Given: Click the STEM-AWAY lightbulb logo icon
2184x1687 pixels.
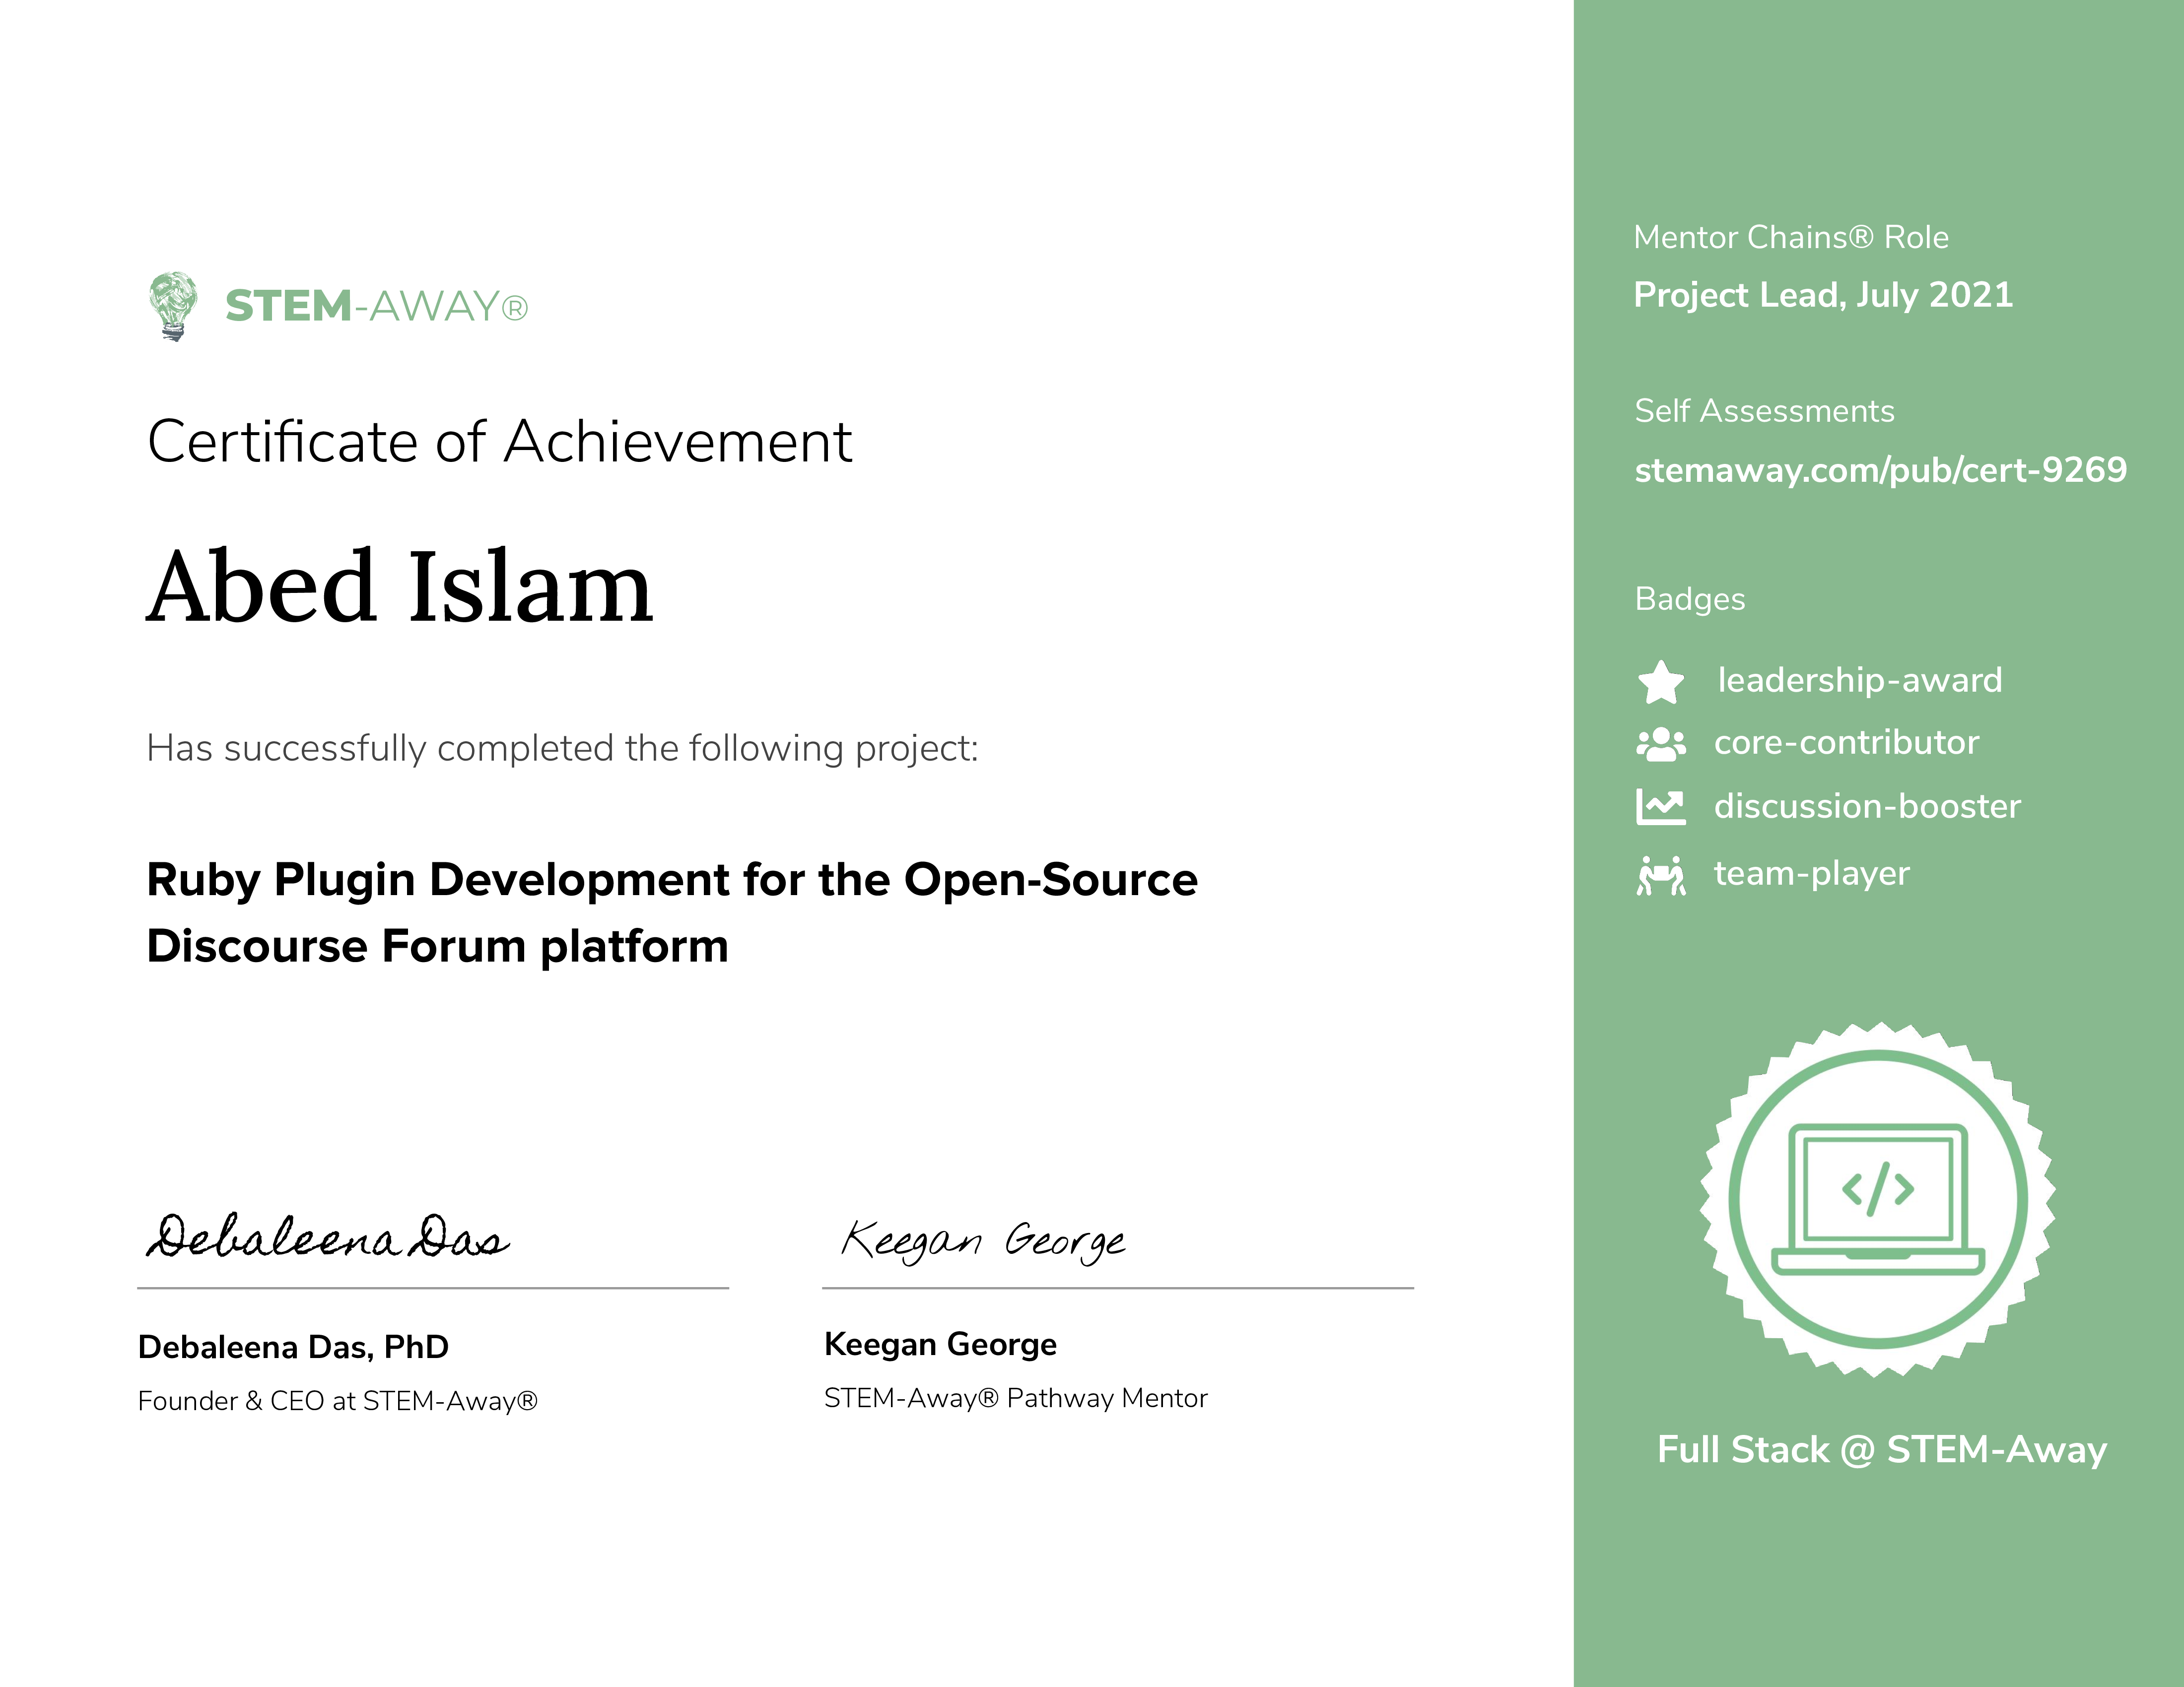Looking at the screenshot, I should click(x=173, y=306).
